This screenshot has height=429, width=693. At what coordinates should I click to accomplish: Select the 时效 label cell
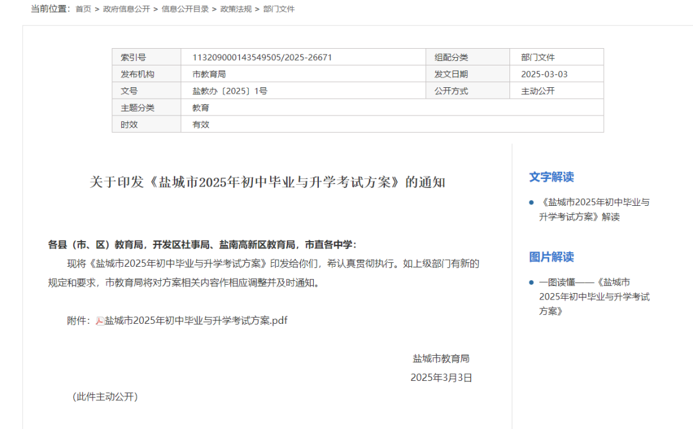[x=146, y=124]
